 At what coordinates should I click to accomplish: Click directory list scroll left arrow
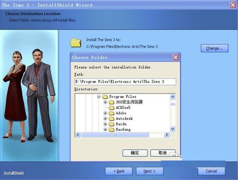click(x=78, y=134)
